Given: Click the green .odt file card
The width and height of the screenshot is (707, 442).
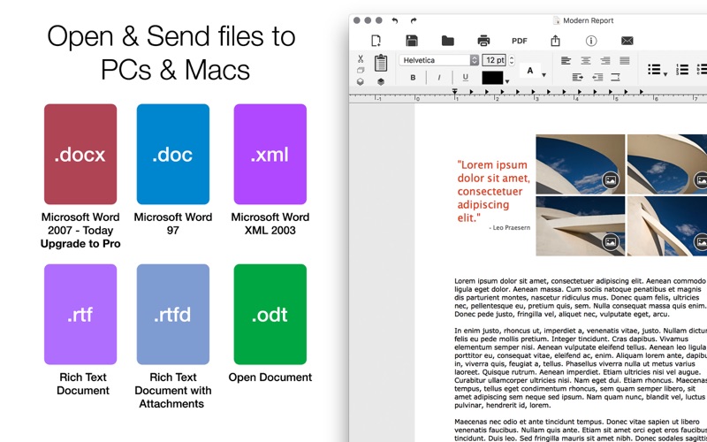Looking at the screenshot, I should pyautogui.click(x=270, y=315).
